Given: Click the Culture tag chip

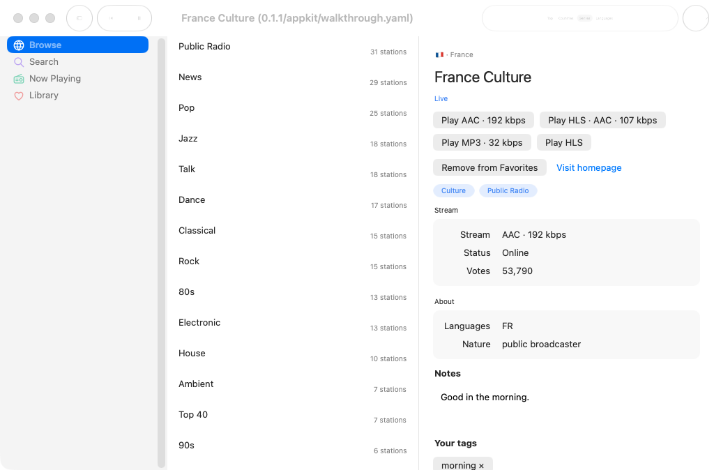Looking at the screenshot, I should click(x=453, y=191).
